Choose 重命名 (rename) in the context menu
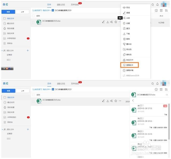The width and height of the screenshot is (171, 159). pos(127,44)
